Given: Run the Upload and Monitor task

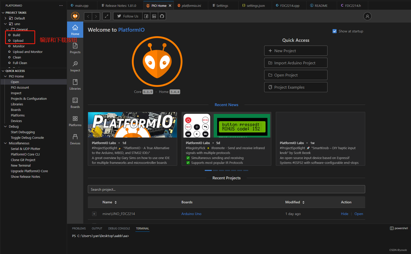Looking at the screenshot, I should tap(28, 52).
